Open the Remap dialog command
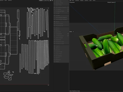 click(x=61, y=62)
